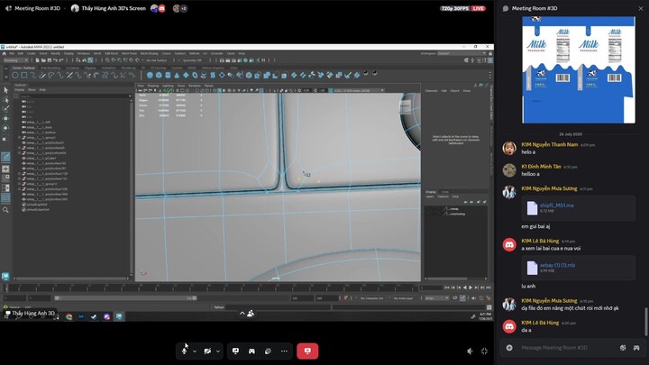Download the shipfl_MS1.ma file link
Image resolution: width=649 pixels, height=365 pixels.
pos(556,205)
